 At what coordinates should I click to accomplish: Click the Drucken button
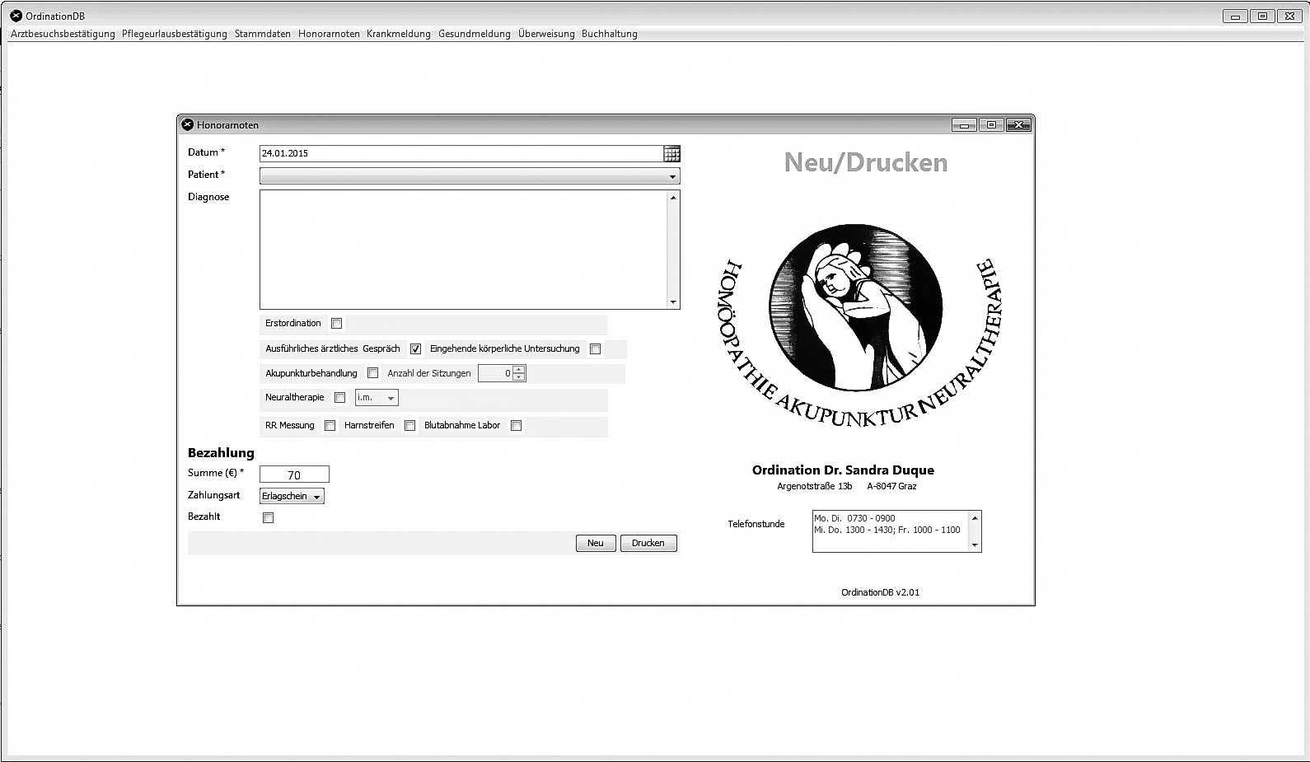tap(648, 543)
